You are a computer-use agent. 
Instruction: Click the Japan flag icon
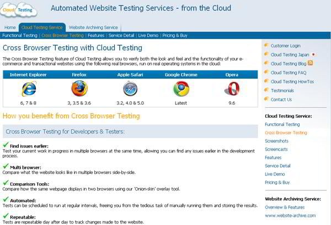pos(313,55)
